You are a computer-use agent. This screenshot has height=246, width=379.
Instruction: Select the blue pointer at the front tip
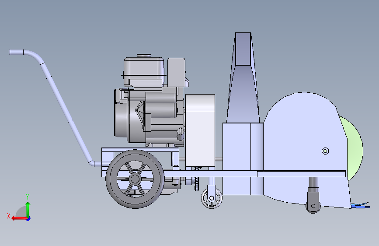coord(361,206)
